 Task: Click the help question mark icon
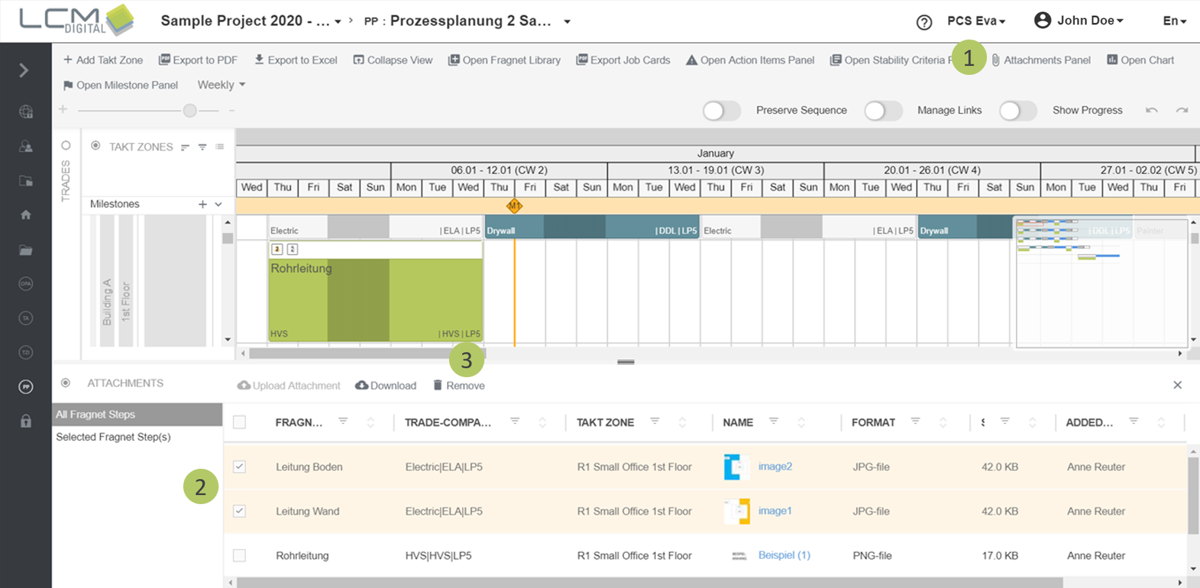pyautogui.click(x=924, y=22)
